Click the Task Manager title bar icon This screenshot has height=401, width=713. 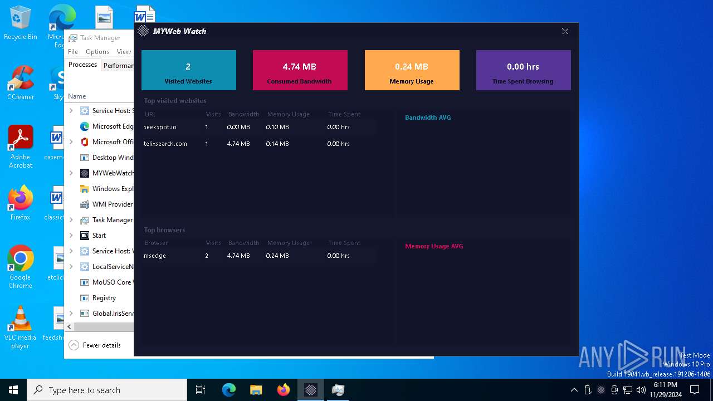click(x=72, y=38)
